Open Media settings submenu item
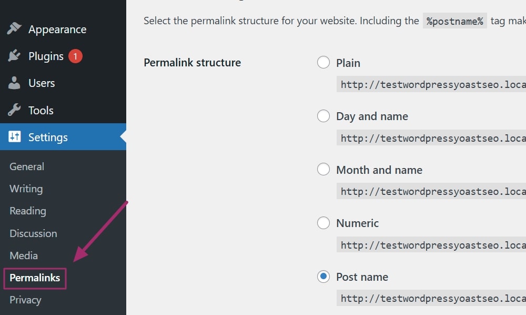The width and height of the screenshot is (526, 315). click(x=24, y=255)
